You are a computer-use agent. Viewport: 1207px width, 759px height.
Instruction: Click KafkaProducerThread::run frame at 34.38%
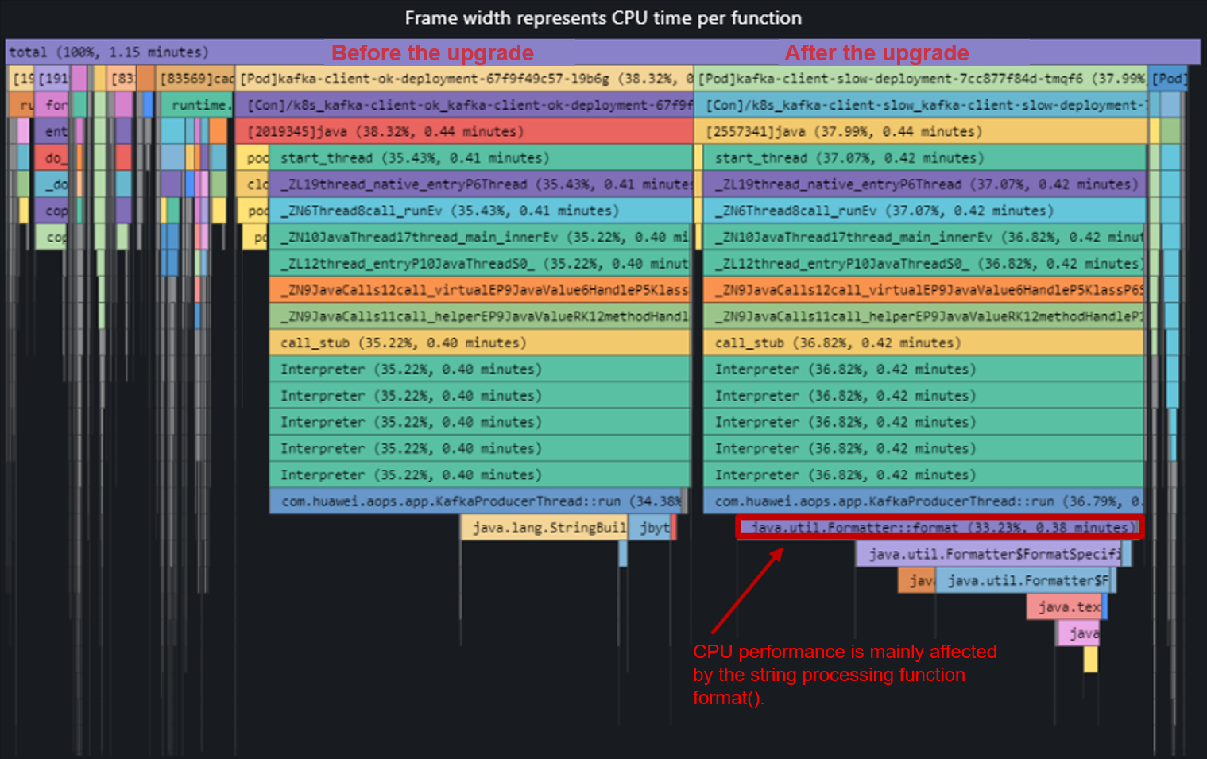[475, 501]
